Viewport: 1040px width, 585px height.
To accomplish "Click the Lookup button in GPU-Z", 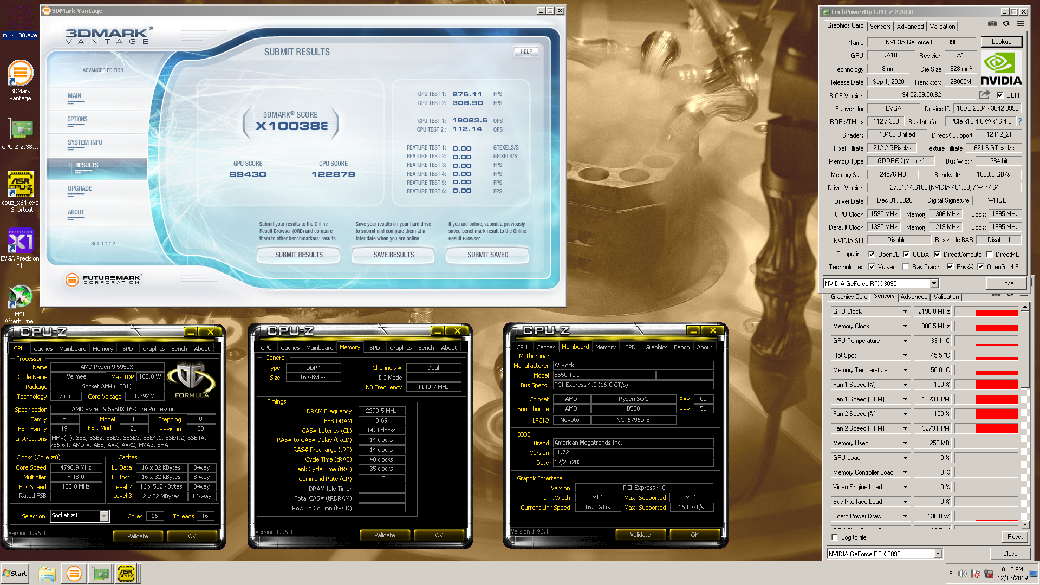I will tap(1002, 42).
